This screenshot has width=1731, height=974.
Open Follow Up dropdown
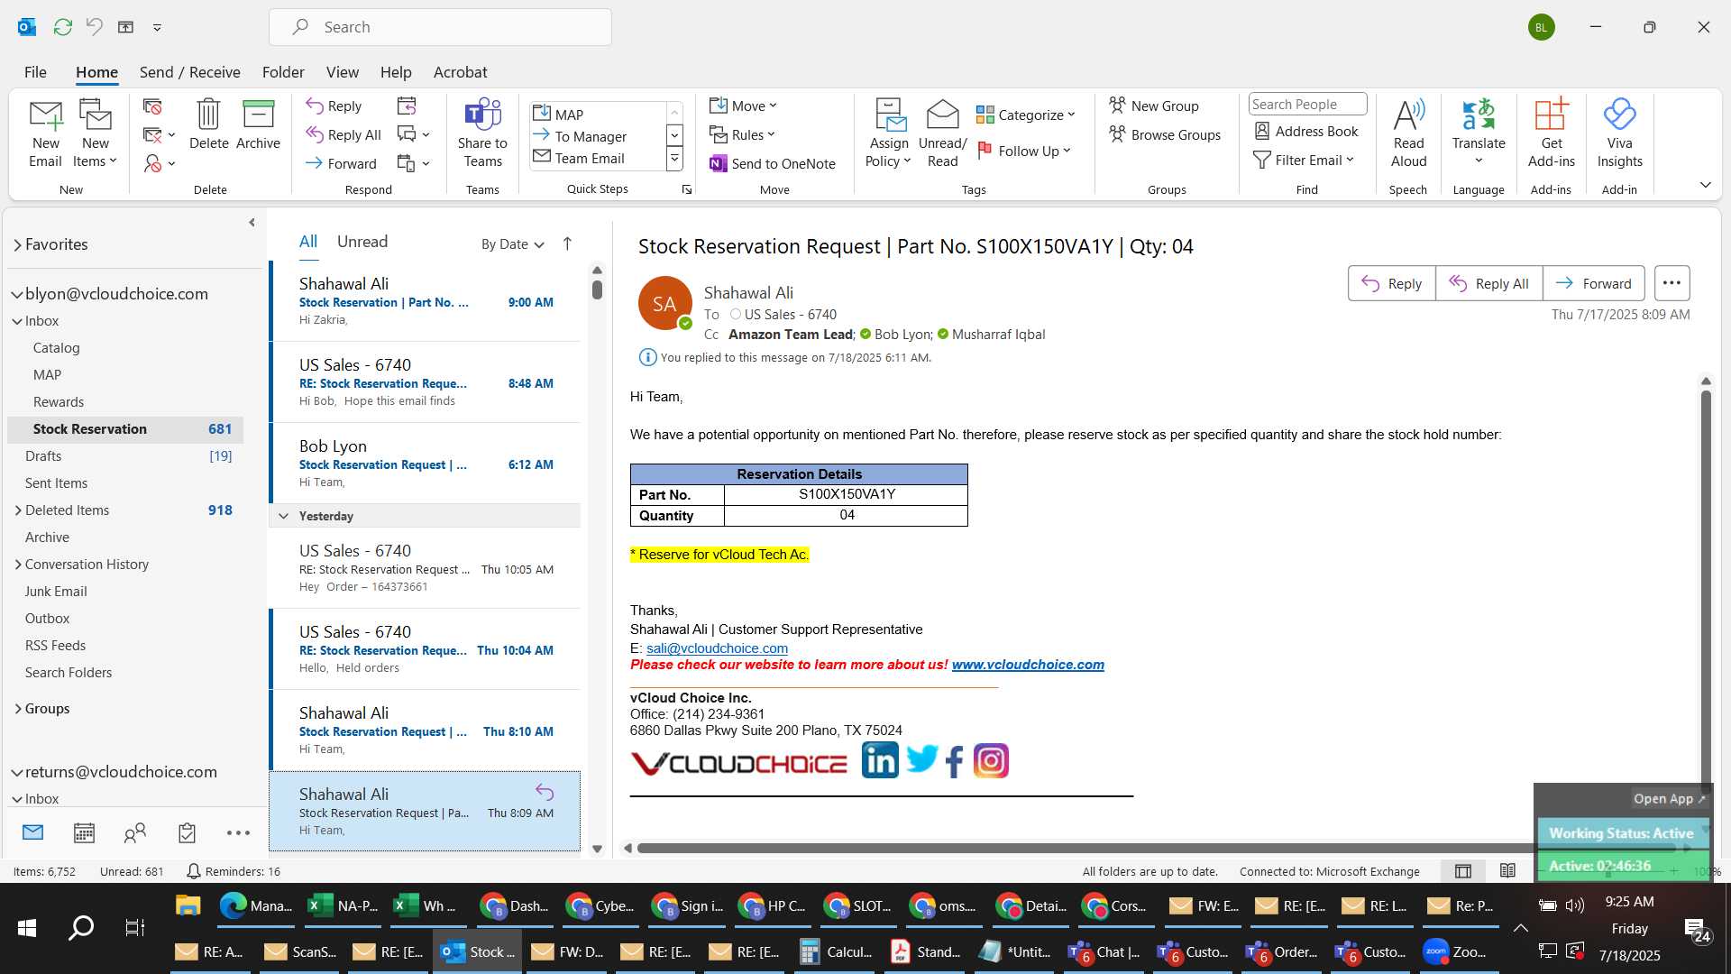coord(1024,151)
